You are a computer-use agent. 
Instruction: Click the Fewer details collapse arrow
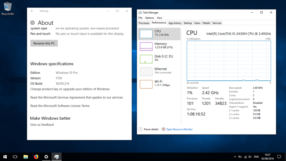(141, 129)
